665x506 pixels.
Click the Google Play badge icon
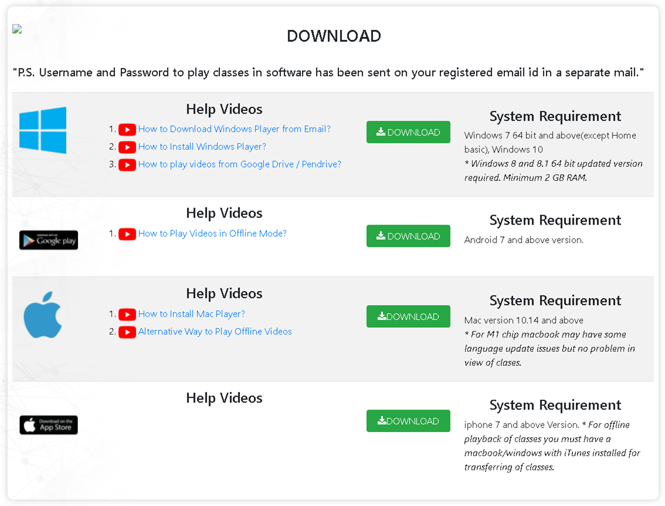tap(49, 240)
